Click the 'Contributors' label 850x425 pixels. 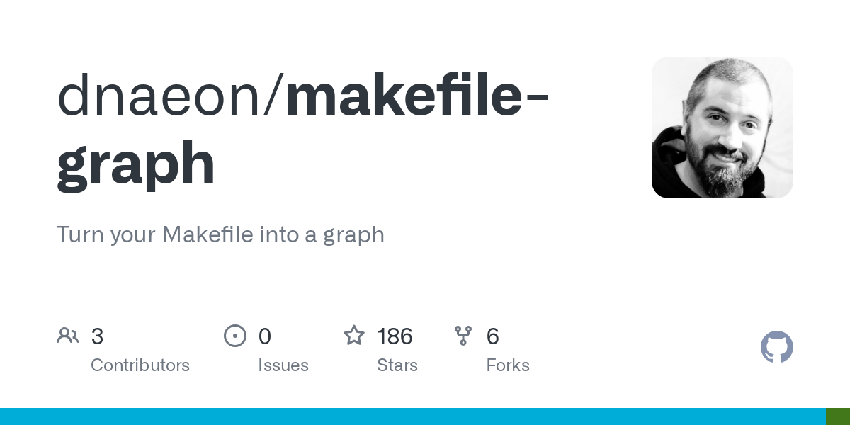[140, 365]
